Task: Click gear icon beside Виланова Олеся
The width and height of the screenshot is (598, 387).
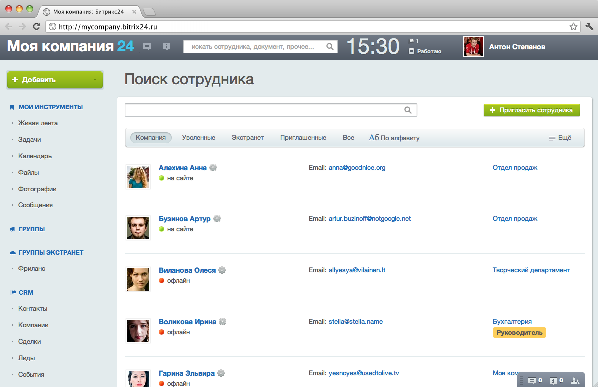Action: pos(222,270)
